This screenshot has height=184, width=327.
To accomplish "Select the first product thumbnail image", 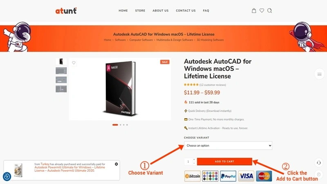I will click(x=61, y=62).
